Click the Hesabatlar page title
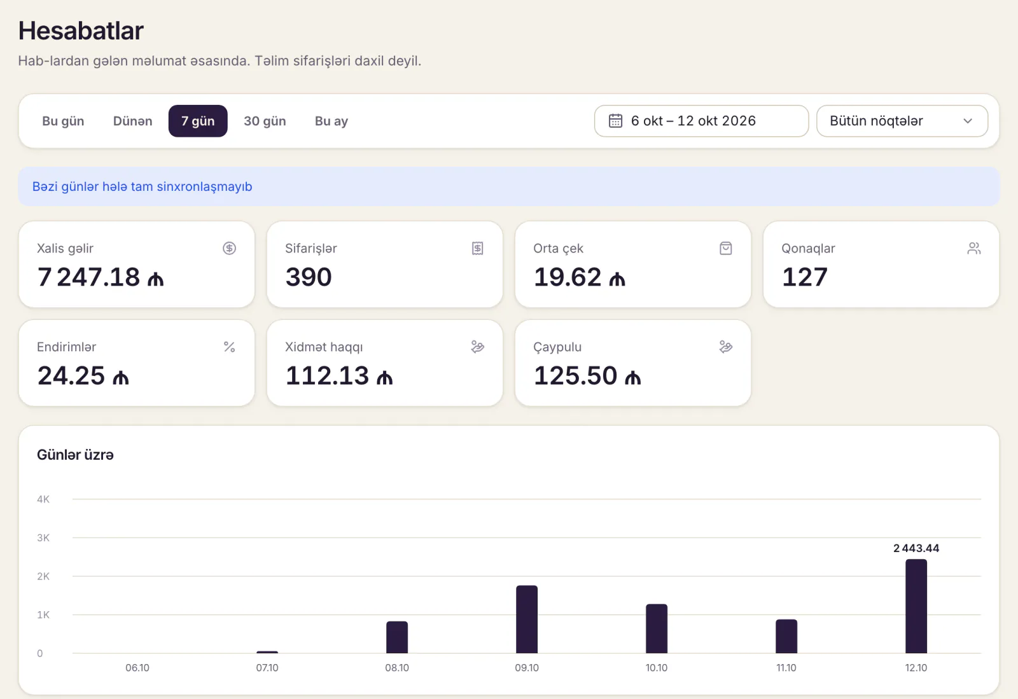The width and height of the screenshot is (1018, 699). pyautogui.click(x=81, y=31)
